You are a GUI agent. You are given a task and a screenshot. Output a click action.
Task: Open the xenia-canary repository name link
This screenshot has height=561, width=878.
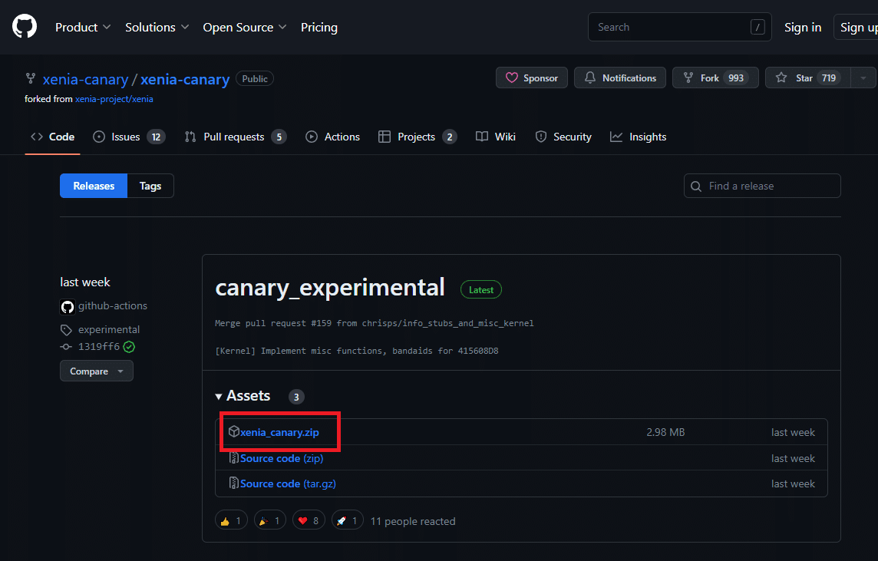[x=185, y=80]
